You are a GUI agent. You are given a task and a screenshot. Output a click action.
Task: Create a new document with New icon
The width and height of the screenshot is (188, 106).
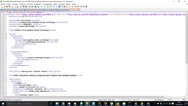pyautogui.click(x=2, y=6)
